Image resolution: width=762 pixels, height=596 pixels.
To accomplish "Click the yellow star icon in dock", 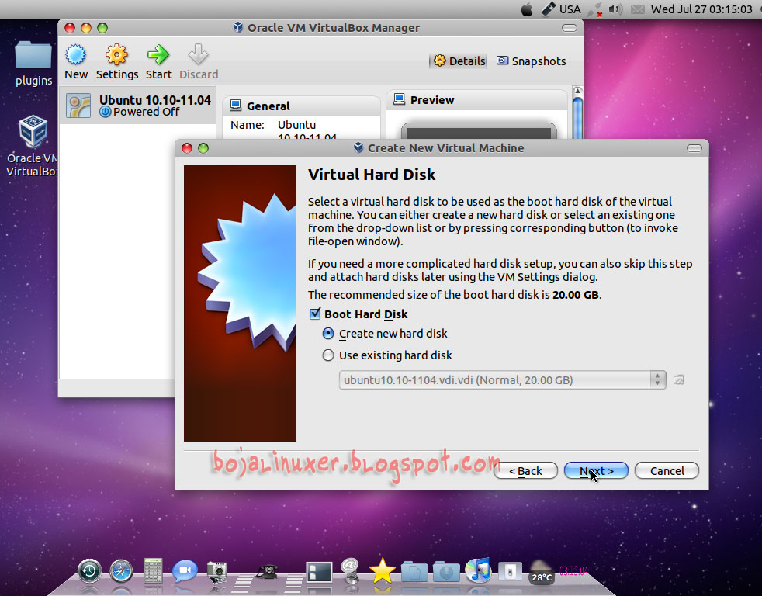I will pyautogui.click(x=382, y=570).
